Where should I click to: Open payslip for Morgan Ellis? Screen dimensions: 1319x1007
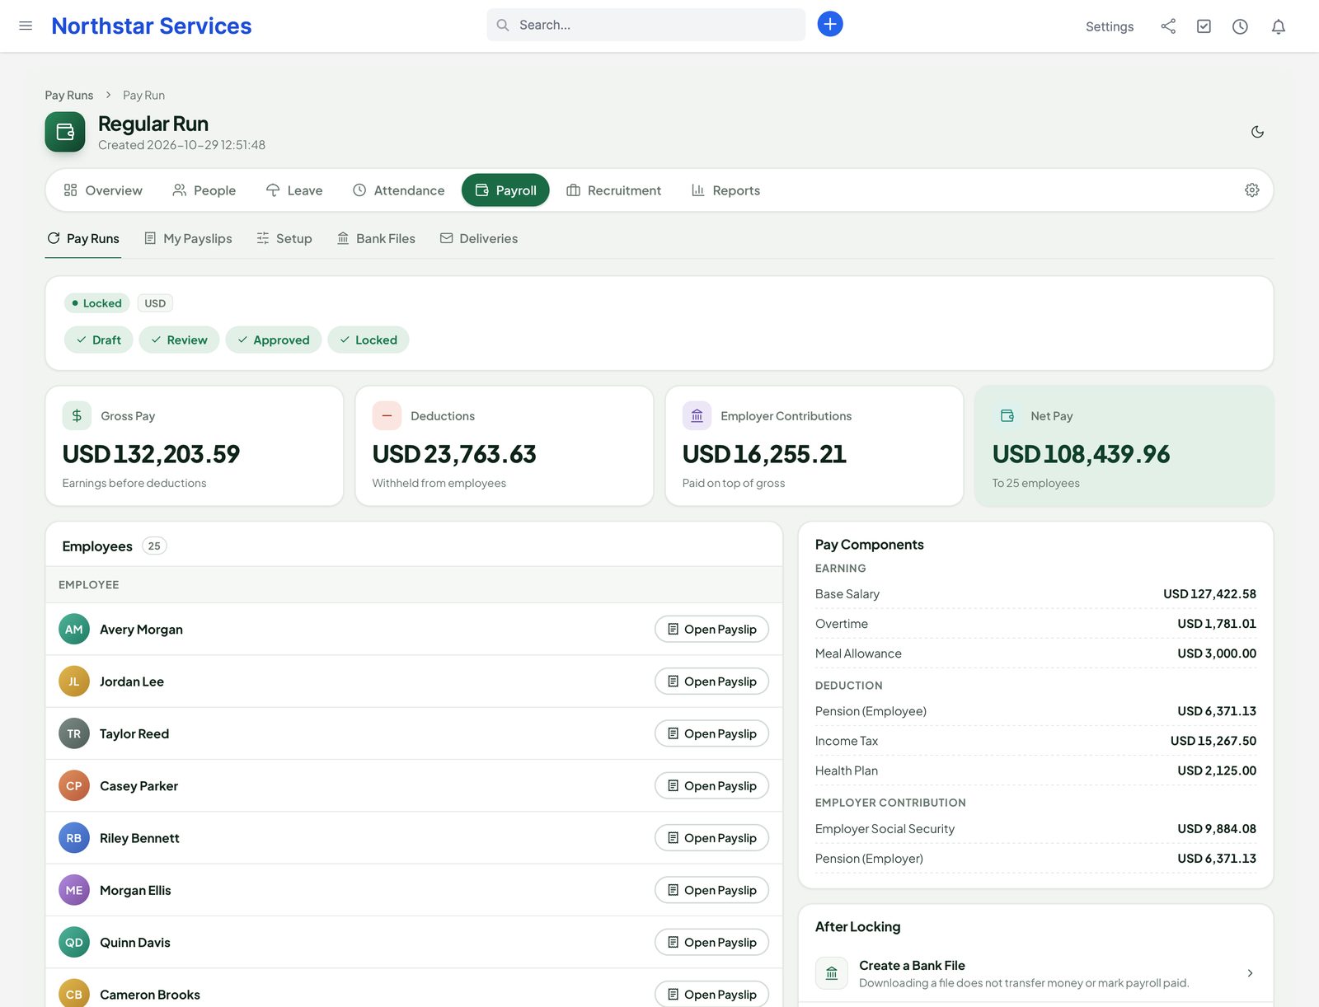click(712, 890)
